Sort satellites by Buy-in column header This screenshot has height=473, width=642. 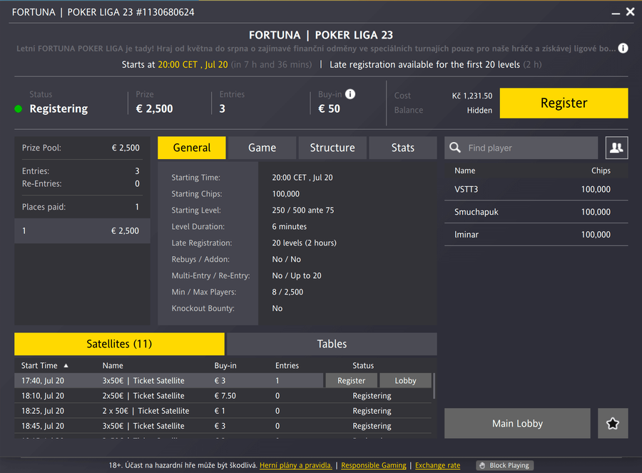(x=225, y=366)
